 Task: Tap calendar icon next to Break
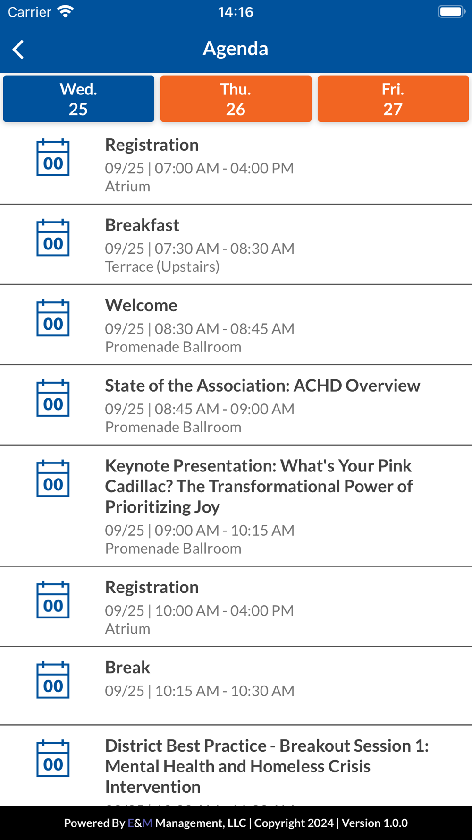[x=53, y=680]
